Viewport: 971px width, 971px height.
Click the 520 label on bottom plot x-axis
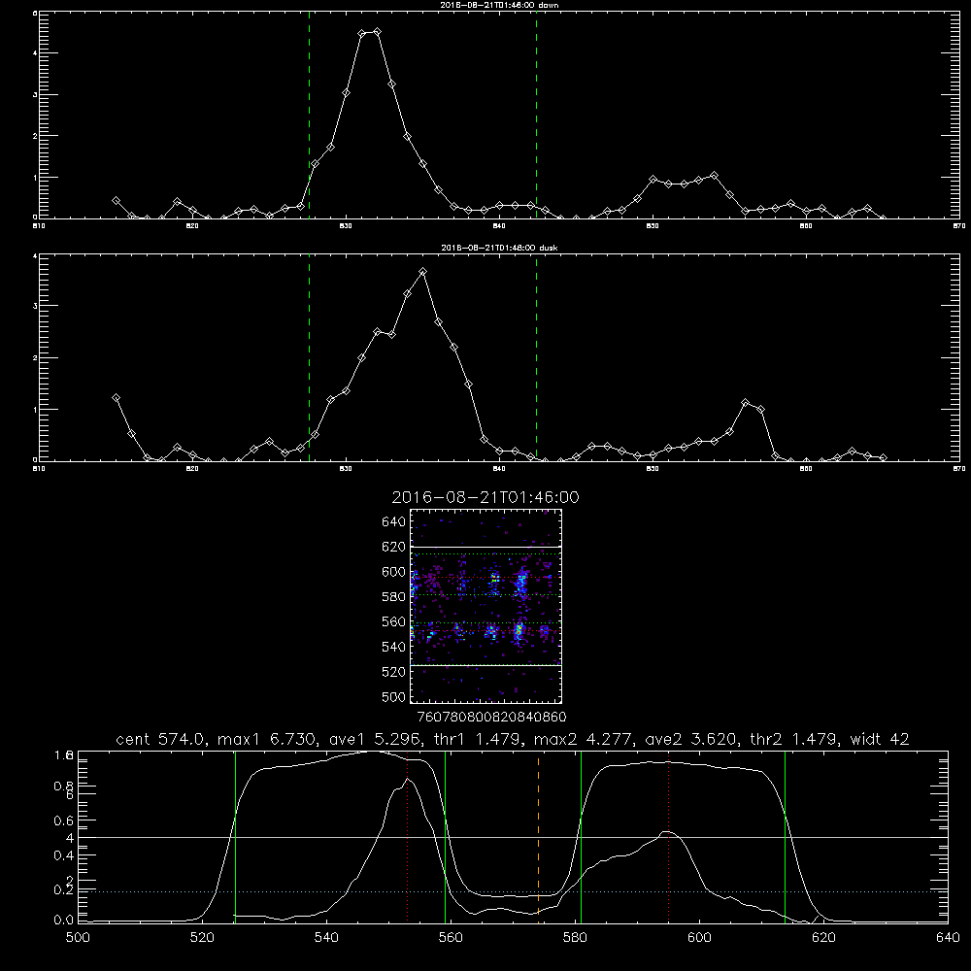tap(202, 938)
